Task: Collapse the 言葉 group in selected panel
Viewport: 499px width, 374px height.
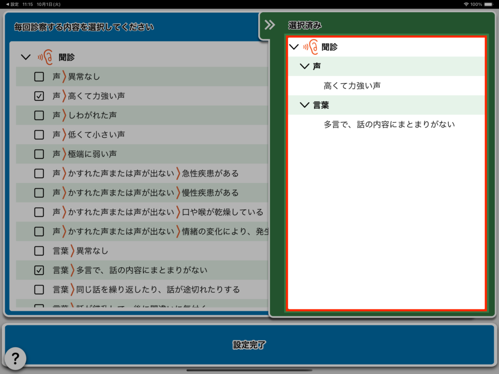Action: coord(305,105)
